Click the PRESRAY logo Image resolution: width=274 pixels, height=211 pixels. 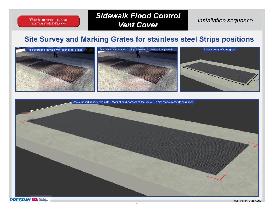coord(20,200)
